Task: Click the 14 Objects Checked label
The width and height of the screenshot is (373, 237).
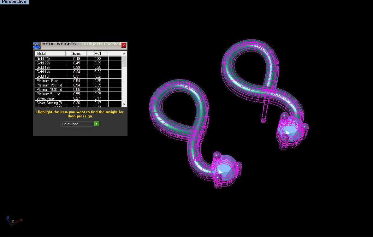Action: [x=101, y=44]
